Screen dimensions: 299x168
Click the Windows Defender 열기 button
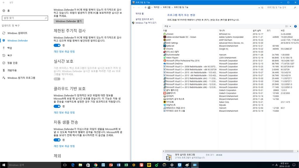pos(69,21)
